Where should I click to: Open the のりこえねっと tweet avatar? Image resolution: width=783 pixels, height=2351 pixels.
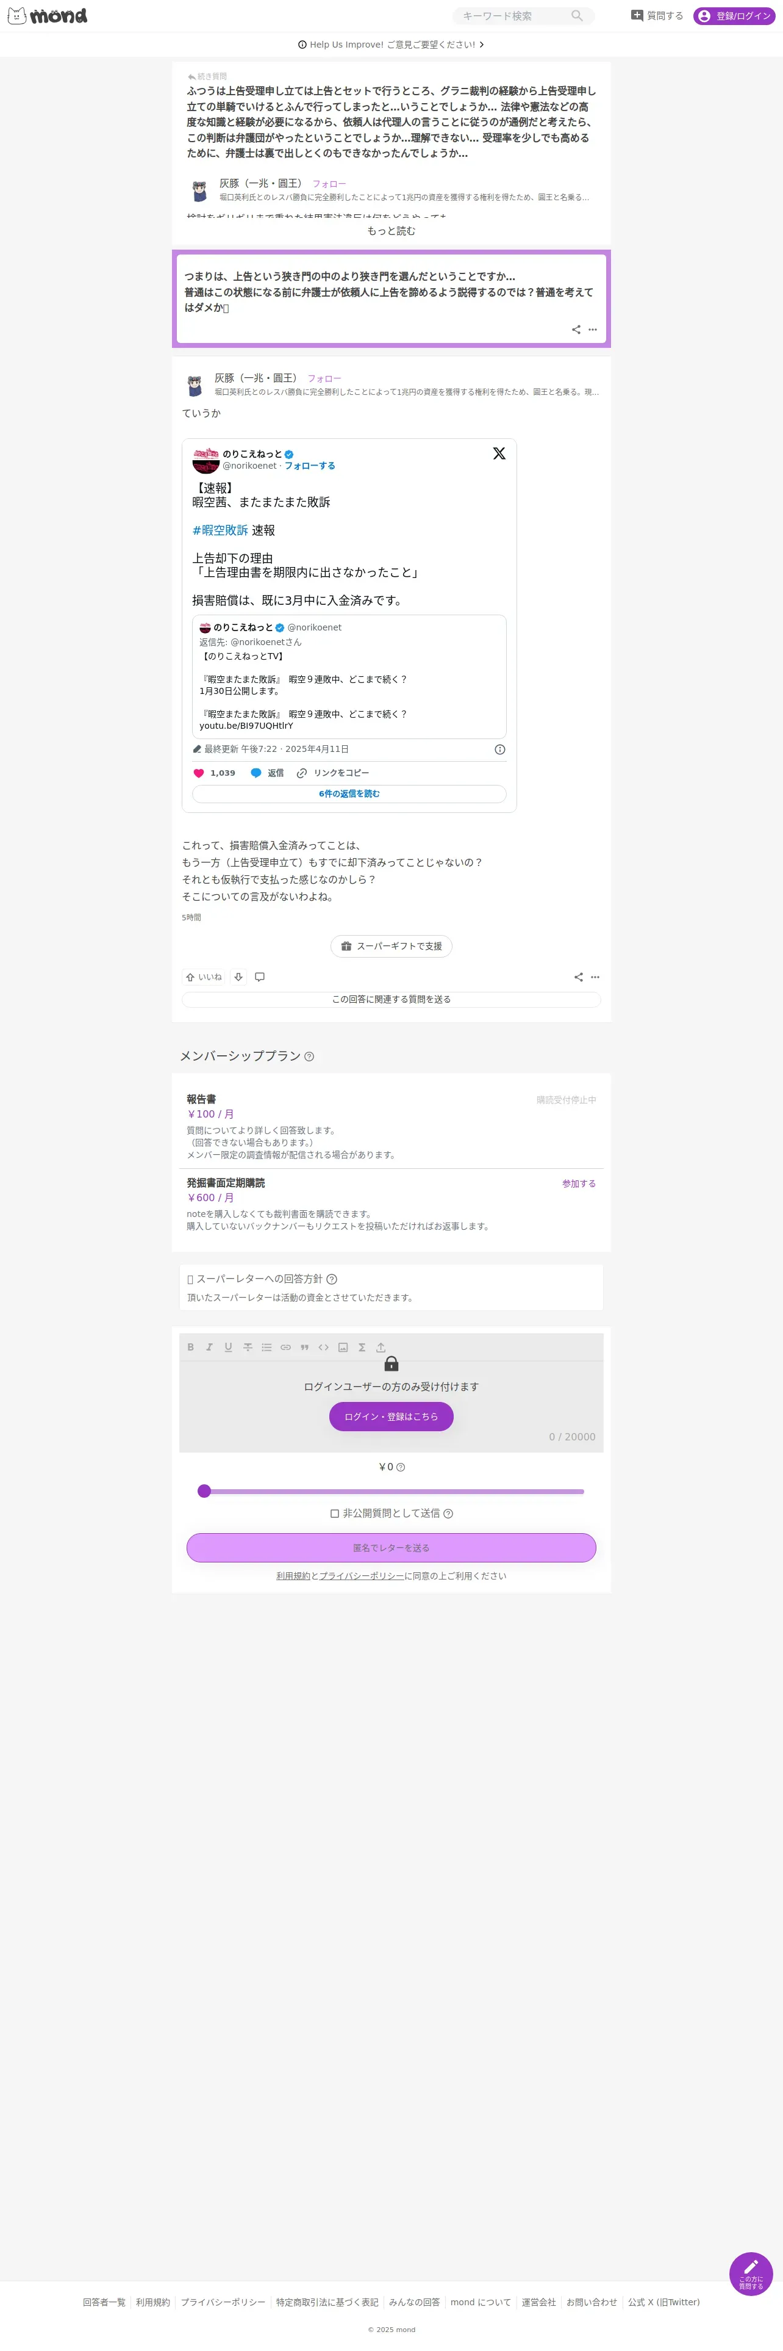tap(205, 459)
